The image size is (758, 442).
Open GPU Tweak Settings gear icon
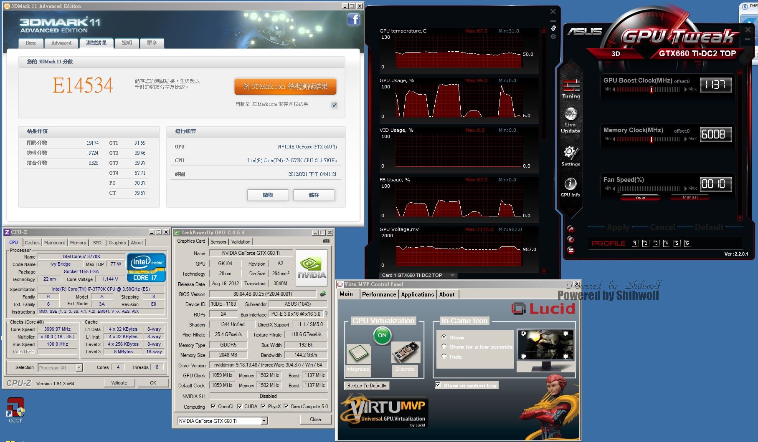(570, 156)
